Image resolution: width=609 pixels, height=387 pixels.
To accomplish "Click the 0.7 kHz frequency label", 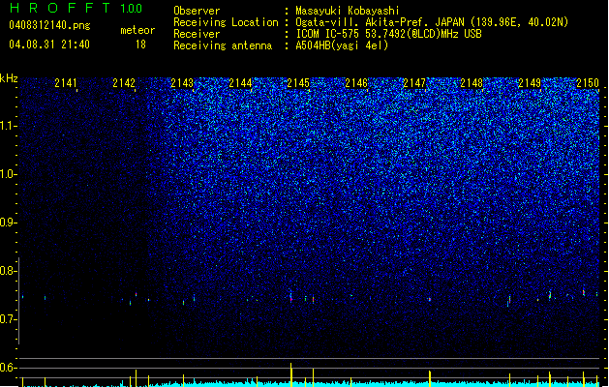I will 8,319.
